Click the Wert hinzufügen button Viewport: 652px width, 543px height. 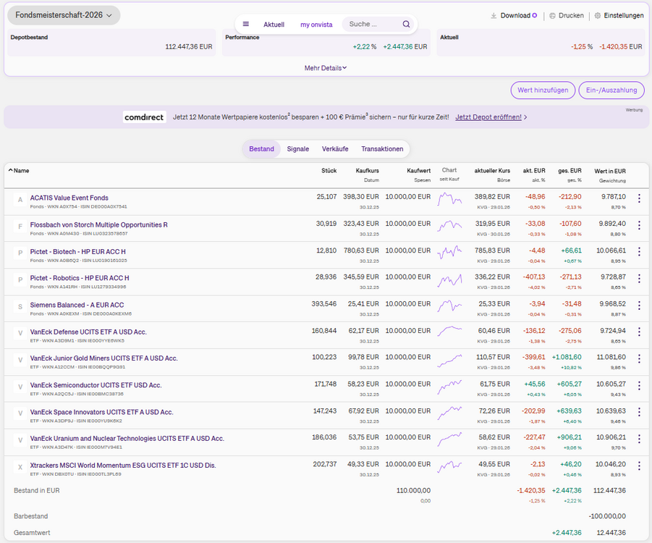(543, 90)
